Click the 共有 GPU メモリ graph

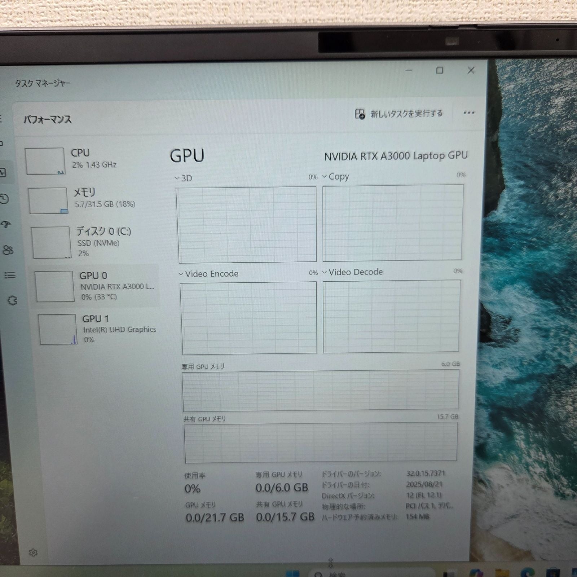coord(321,442)
